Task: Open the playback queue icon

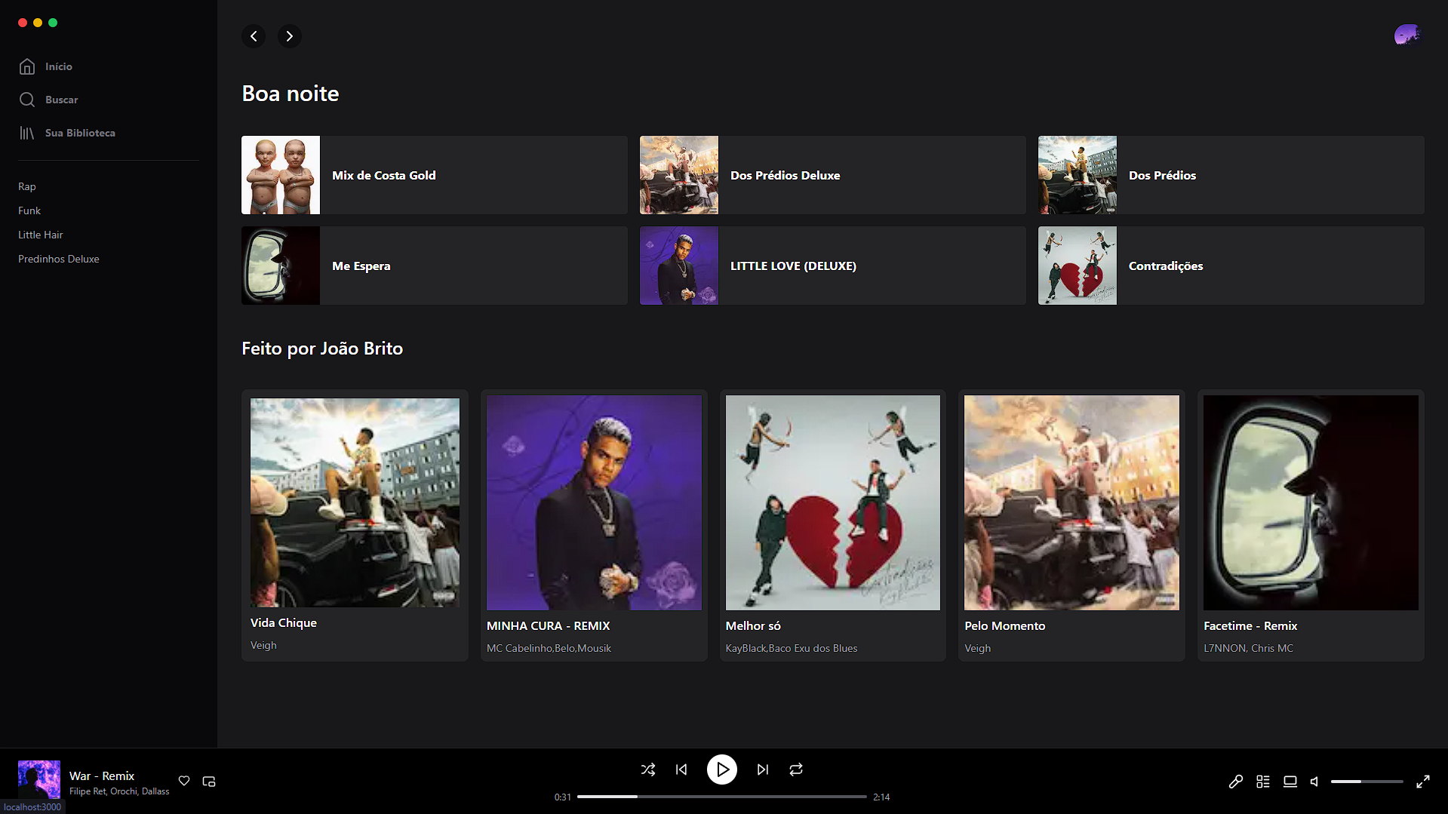Action: 1263,782
